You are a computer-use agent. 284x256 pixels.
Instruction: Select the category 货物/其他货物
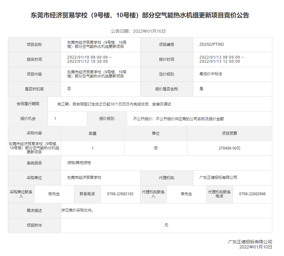click(79, 163)
